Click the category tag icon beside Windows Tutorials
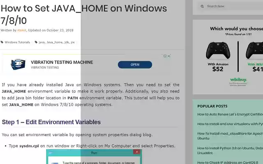Screen dimensions: 263x164 (2, 42)
